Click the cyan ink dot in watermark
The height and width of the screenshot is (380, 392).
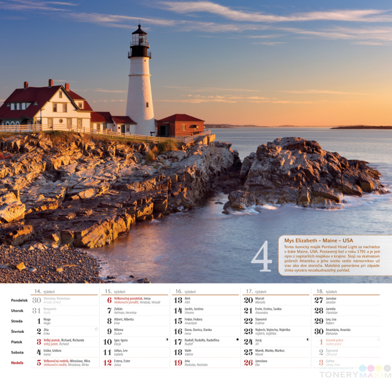pyautogui.click(x=363, y=368)
